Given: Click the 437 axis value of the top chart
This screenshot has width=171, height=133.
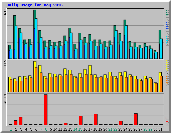Looking at the screenshot, I should [x=5, y=12].
